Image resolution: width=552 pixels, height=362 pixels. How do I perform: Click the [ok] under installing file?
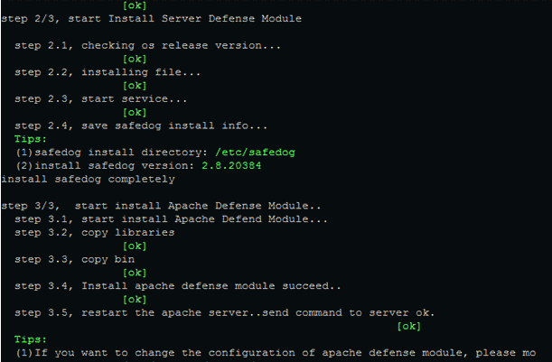pyautogui.click(x=135, y=86)
